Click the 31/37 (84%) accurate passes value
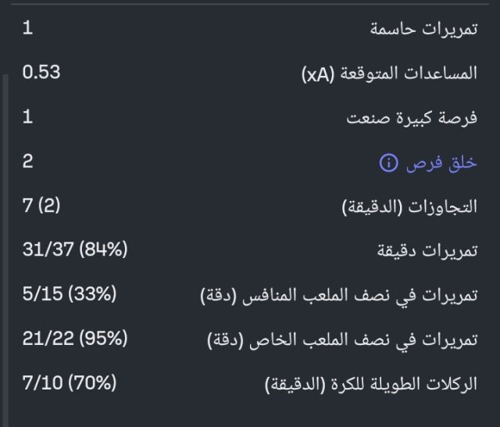Image resolution: width=500 pixels, height=427 pixels. [x=75, y=250]
